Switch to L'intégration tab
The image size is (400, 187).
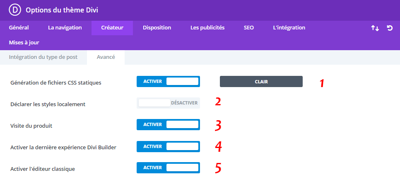coord(289,28)
